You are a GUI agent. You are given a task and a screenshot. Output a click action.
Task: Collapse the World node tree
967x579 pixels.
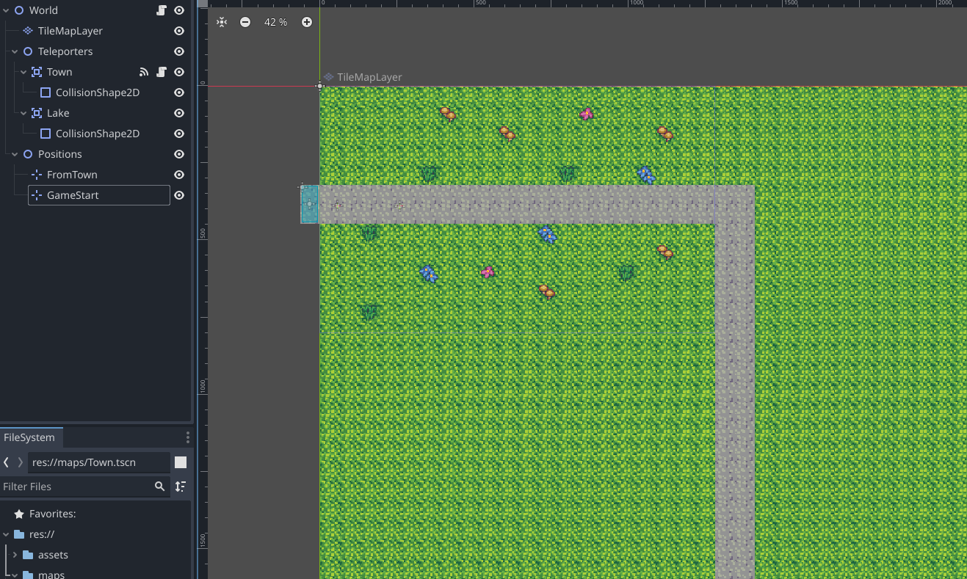pyautogui.click(x=6, y=10)
